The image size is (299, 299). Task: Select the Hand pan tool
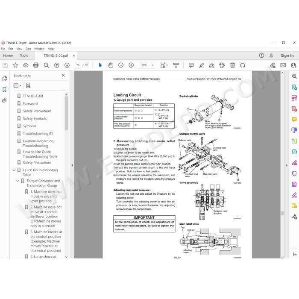coord(111,65)
